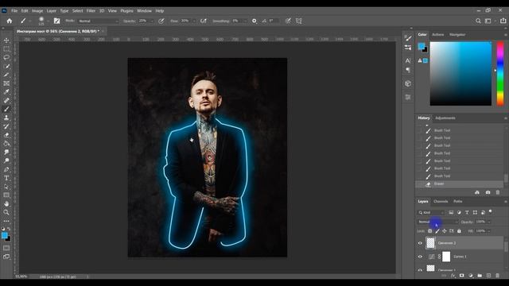
Task: Create new snapshot camera icon in History
Action: [488, 192]
